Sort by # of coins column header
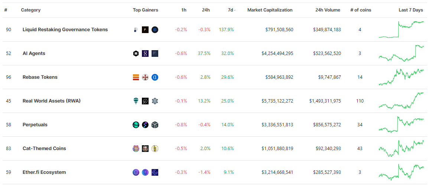This screenshot has width=445, height=185. (x=361, y=10)
